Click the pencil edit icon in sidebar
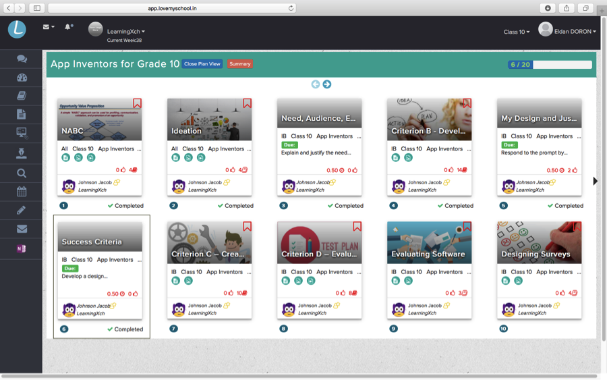607x380 pixels. [x=22, y=211]
